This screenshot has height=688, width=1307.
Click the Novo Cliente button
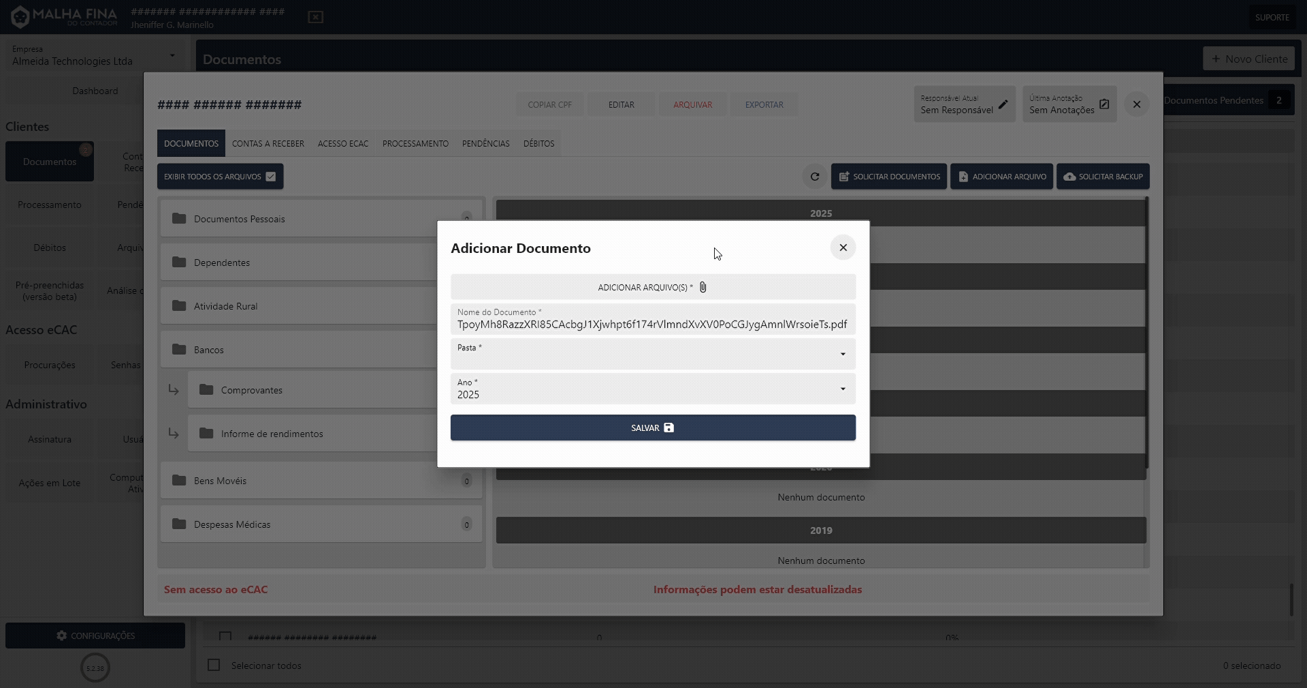coord(1250,58)
